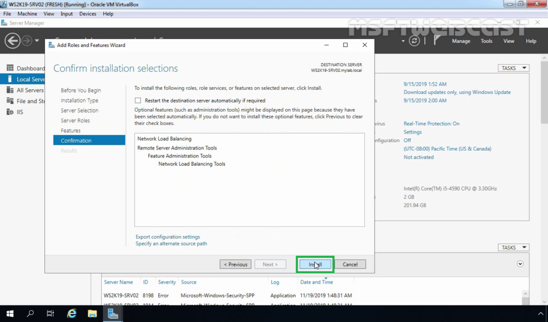Click Download updates only, using Windows Update link
Screen dimensions: 548x322
pyautogui.click(x=457, y=92)
